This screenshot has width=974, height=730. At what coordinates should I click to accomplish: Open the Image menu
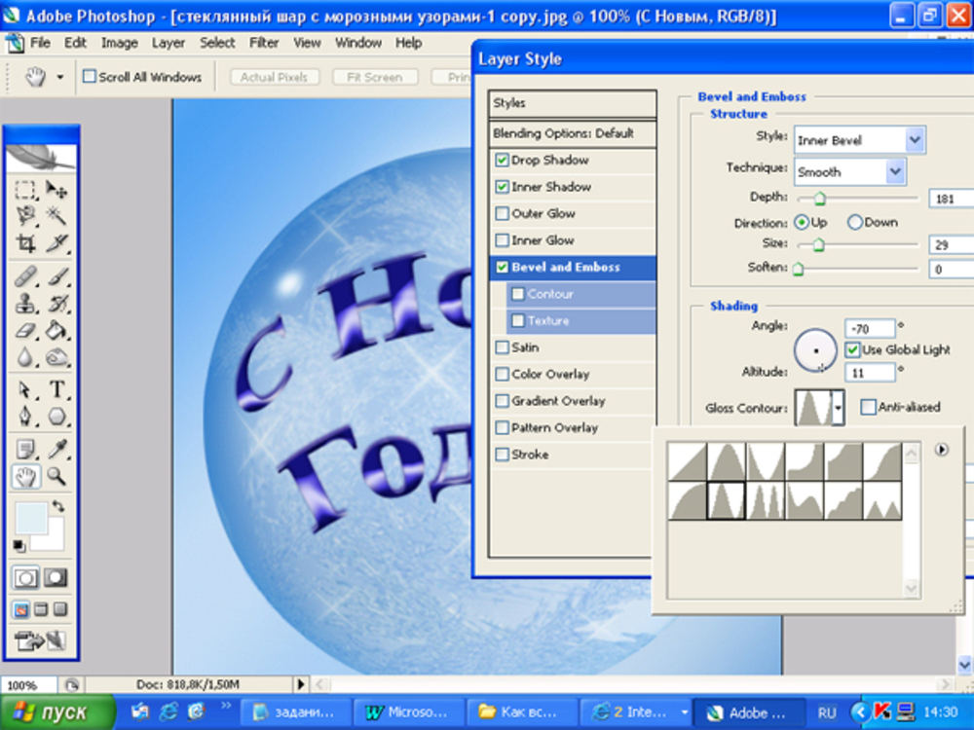coord(119,43)
